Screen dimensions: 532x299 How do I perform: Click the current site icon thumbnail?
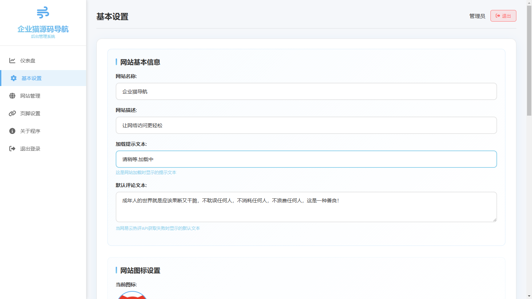coord(132,295)
